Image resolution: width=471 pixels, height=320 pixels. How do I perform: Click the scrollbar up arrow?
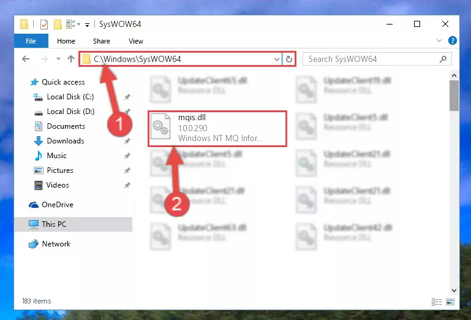click(x=454, y=75)
